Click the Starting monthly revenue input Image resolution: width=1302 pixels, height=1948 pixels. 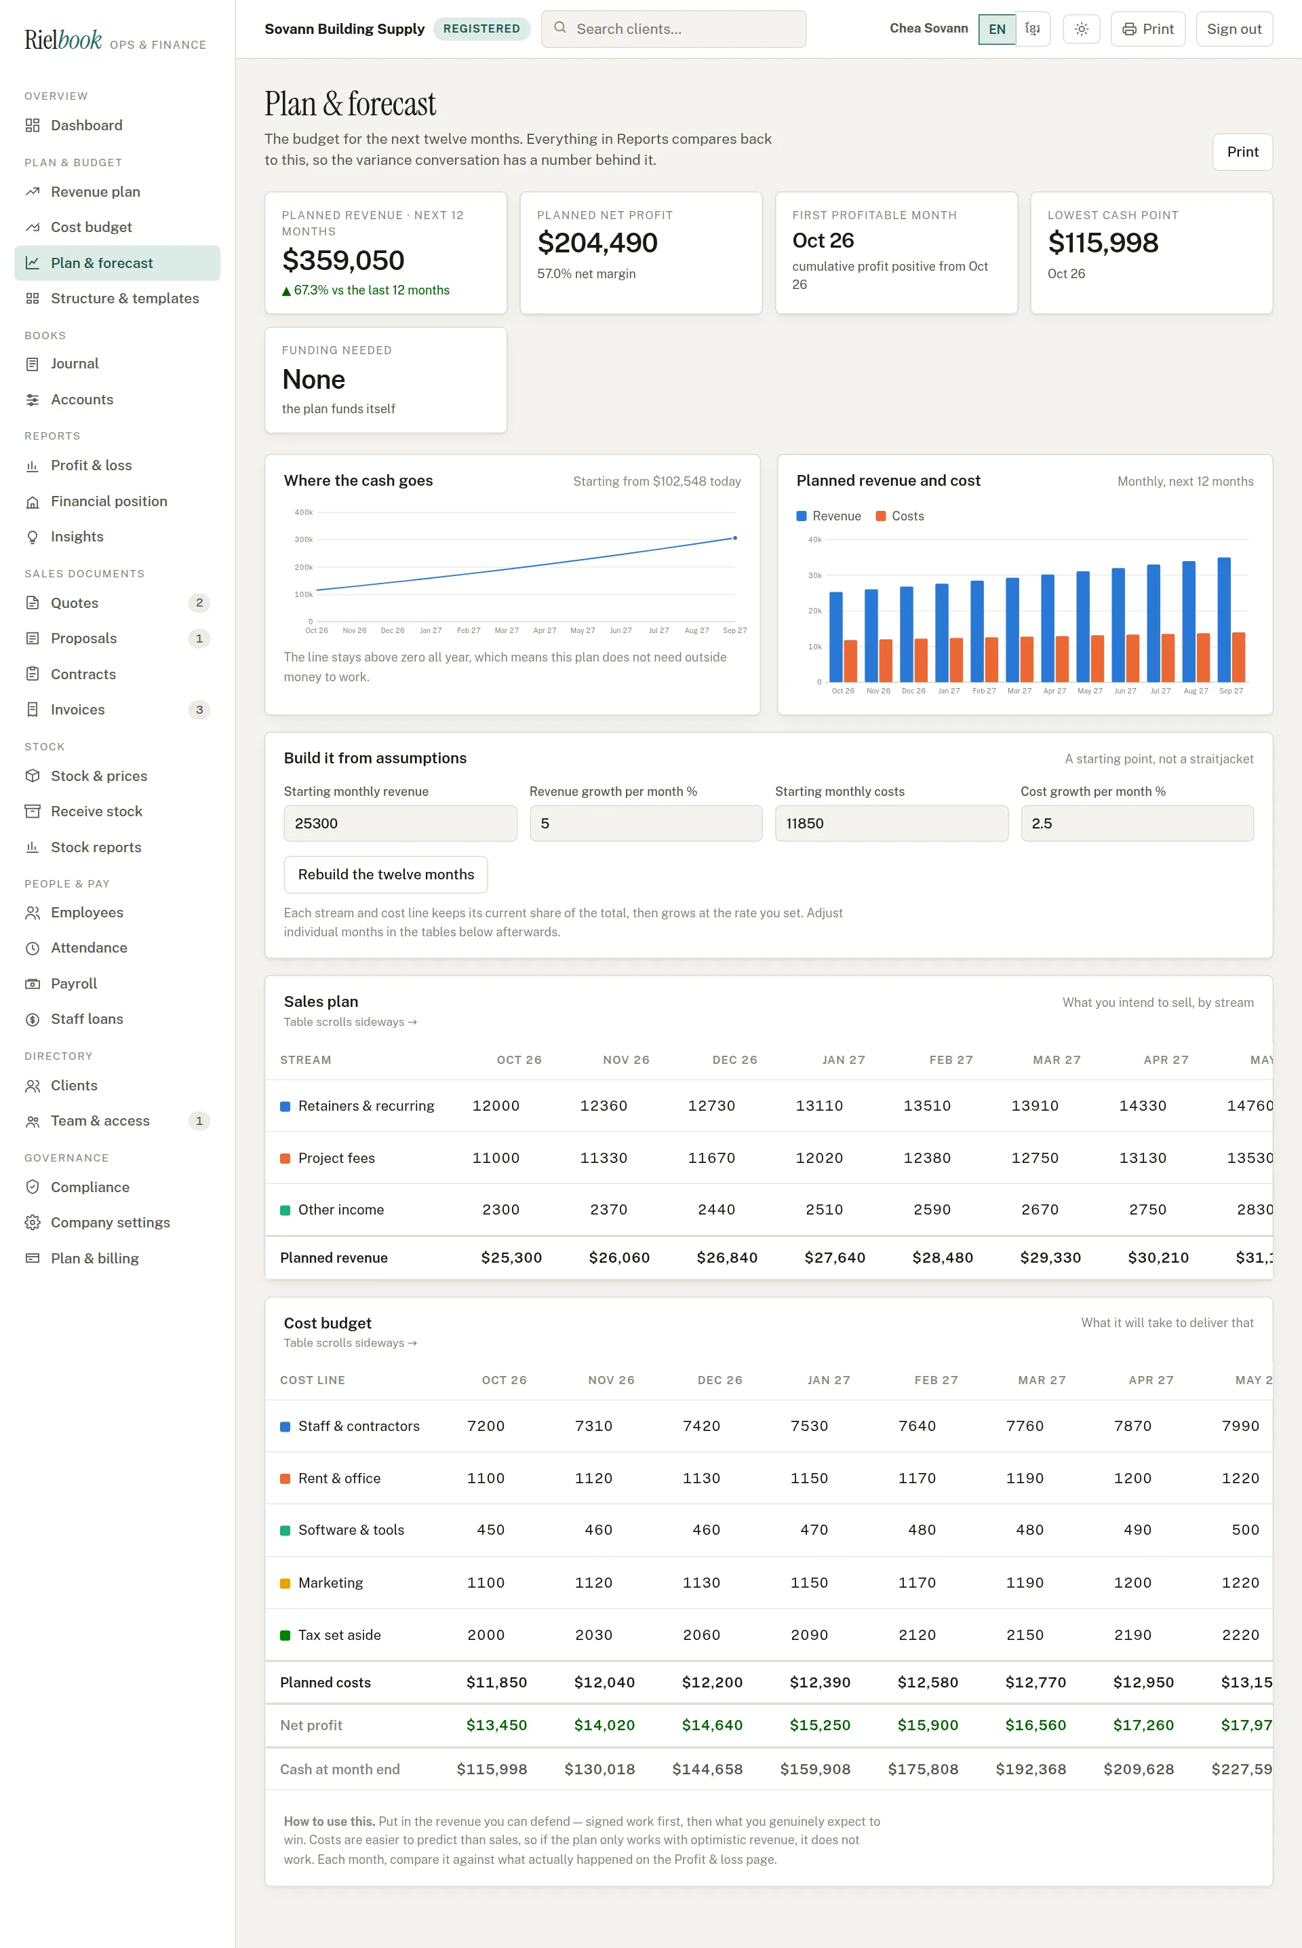[400, 823]
